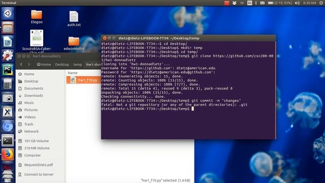Screen dimensions: 325x183
Task: Click hw1-don path bar segment
Action: [x=93, y=65]
